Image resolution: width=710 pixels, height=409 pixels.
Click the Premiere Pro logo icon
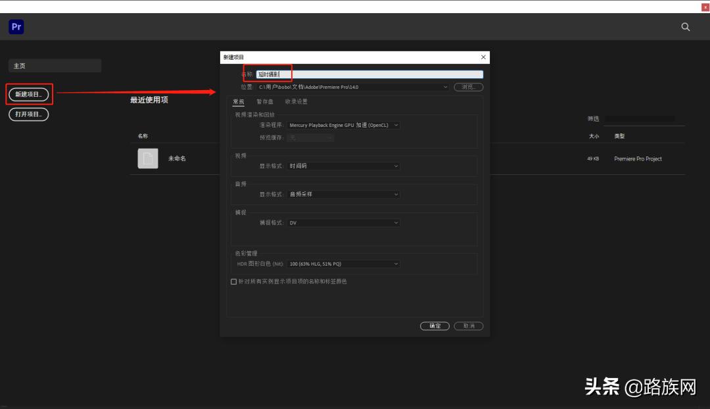click(x=16, y=27)
